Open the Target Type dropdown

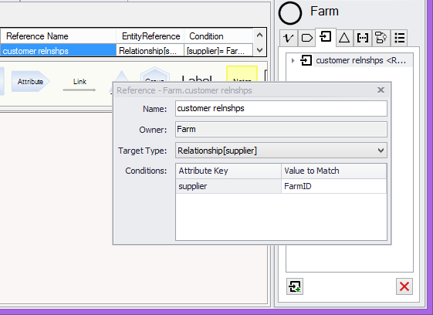281,151
